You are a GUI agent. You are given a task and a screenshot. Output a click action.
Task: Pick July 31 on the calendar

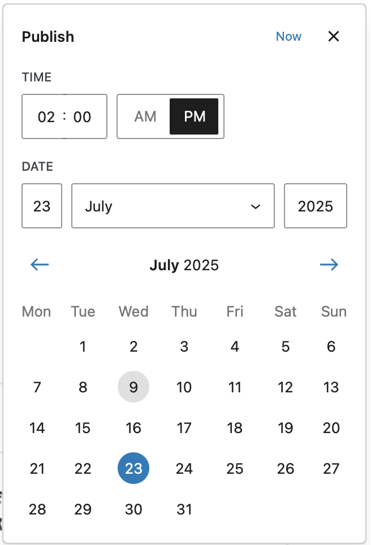coord(184,509)
